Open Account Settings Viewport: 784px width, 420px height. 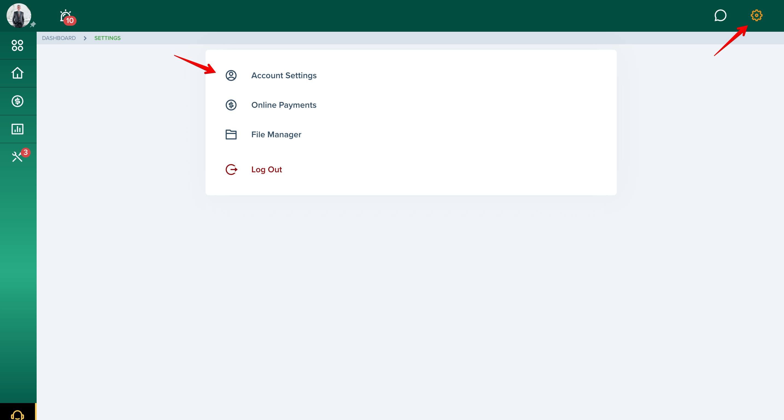point(284,75)
